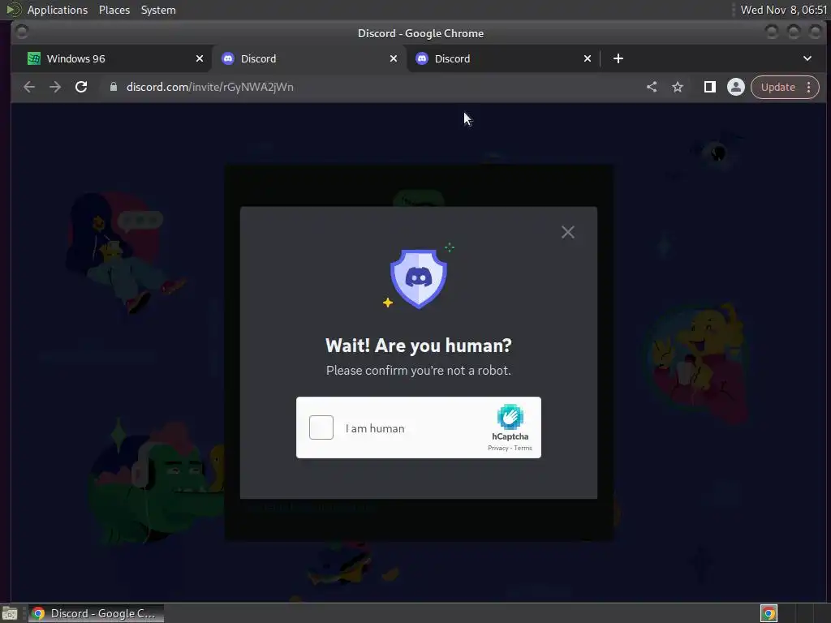Click the Applications menu logo icon

click(x=13, y=10)
